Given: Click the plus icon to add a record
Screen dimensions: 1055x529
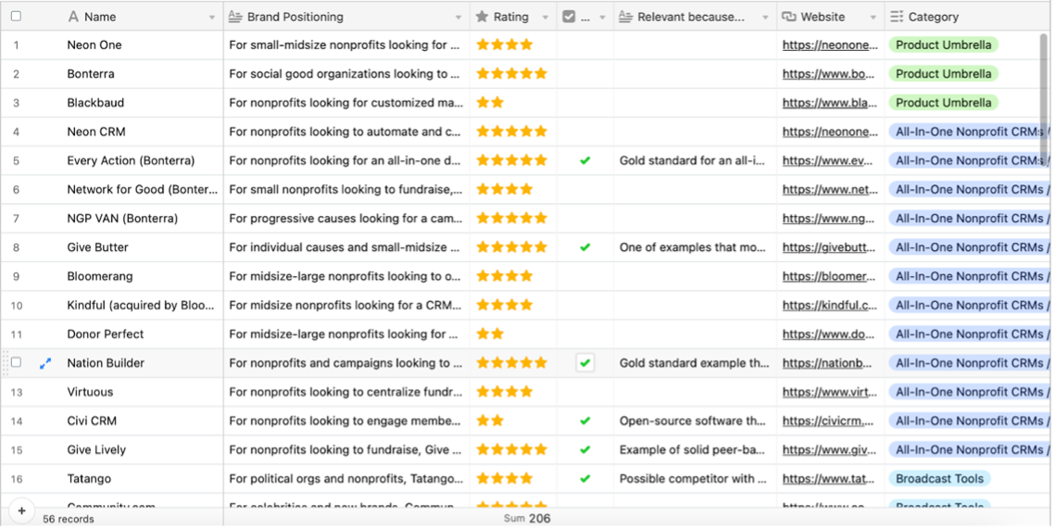Looking at the screenshot, I should click(21, 510).
